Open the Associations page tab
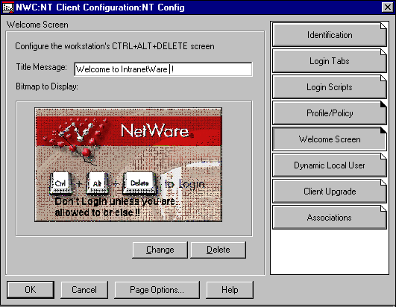Viewport: 396px width, 307px height. click(330, 217)
